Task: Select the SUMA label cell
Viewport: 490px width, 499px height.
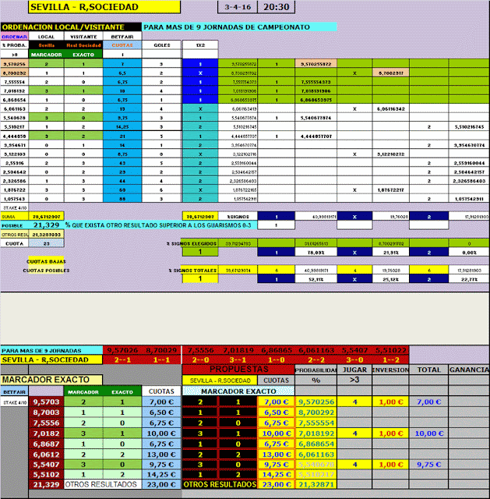Action: pos(14,217)
